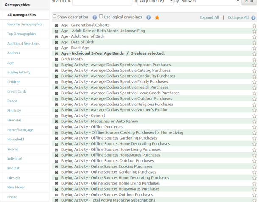The height and width of the screenshot is (202, 260).
Task: Click the Search for text field
Action: click(102, 2)
